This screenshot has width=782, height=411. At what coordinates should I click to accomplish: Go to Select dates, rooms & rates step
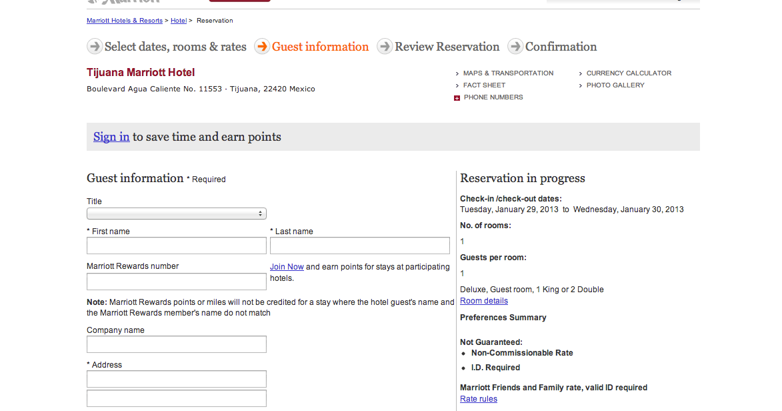175,47
